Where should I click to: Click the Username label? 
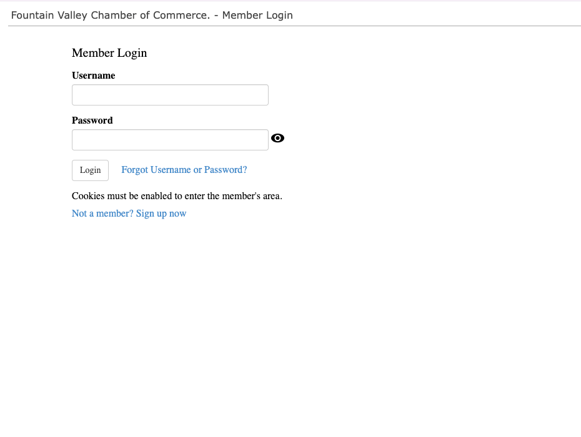(93, 76)
